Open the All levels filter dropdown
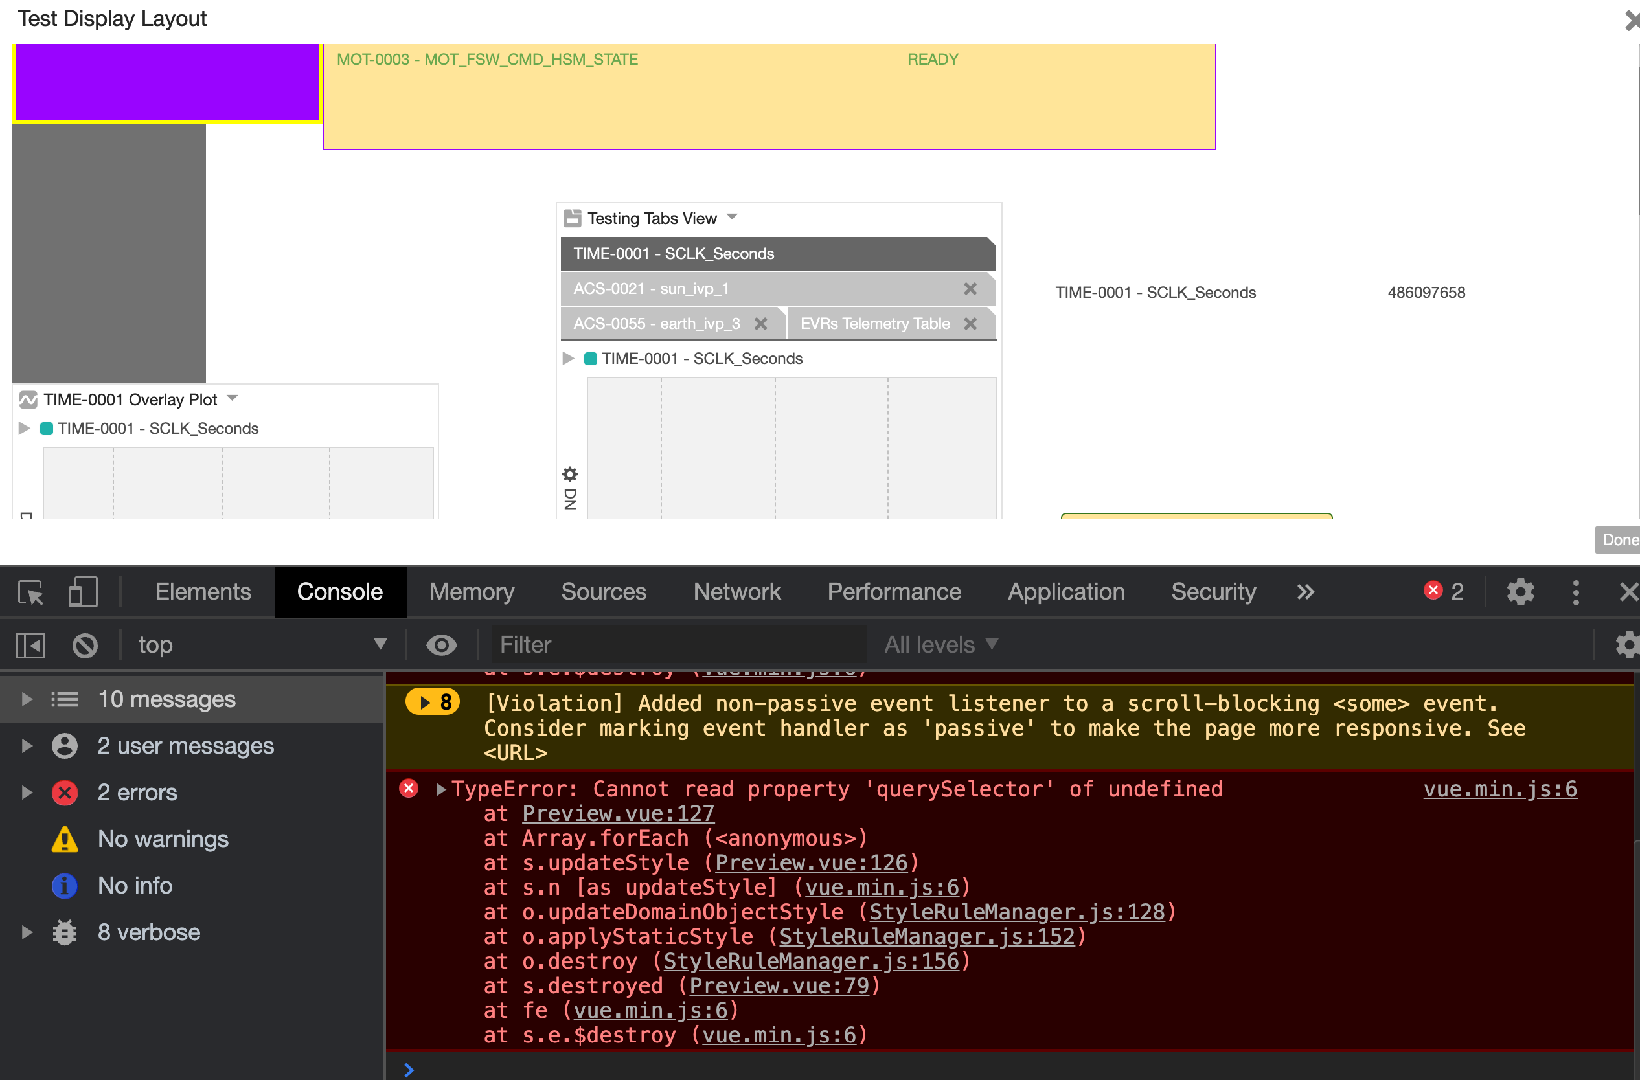1640x1080 pixels. click(939, 645)
